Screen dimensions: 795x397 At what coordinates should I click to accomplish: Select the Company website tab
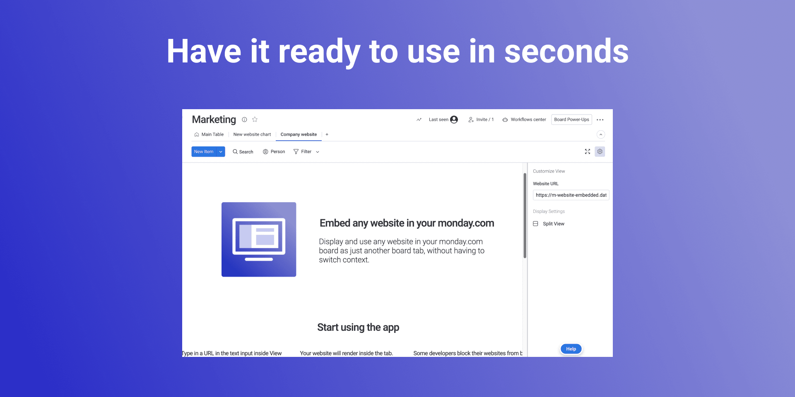(299, 134)
